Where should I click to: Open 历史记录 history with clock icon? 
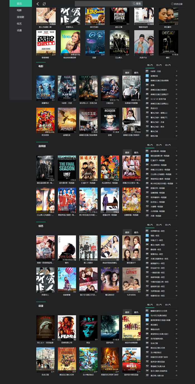coord(177,4)
